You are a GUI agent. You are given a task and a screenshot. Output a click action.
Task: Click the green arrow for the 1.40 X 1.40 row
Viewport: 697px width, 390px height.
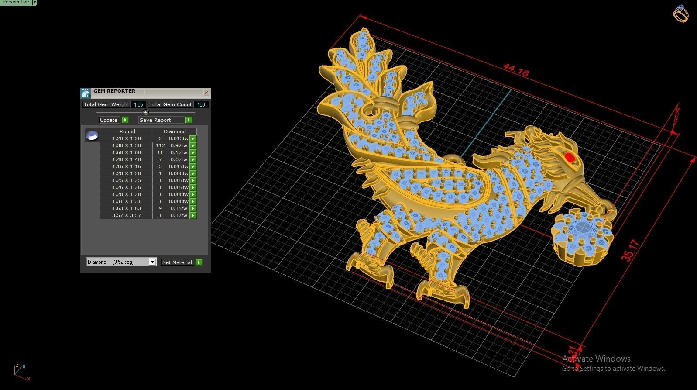tap(193, 159)
